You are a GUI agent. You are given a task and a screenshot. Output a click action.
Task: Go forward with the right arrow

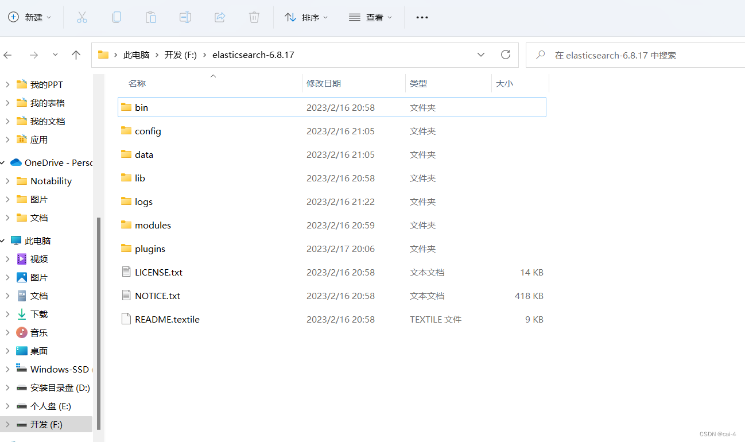34,55
